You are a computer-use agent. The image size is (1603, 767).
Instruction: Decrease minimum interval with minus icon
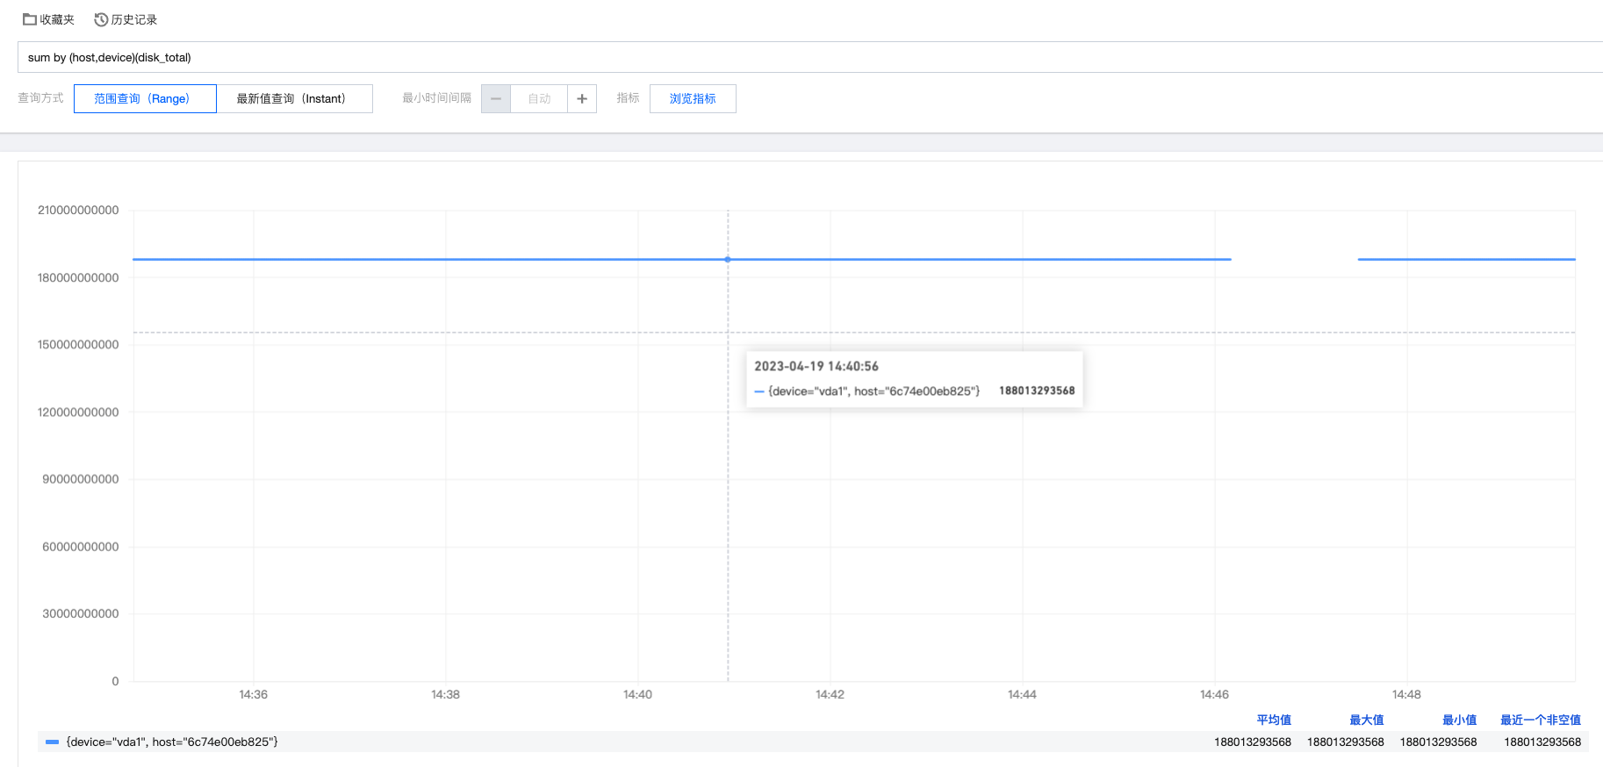click(496, 98)
